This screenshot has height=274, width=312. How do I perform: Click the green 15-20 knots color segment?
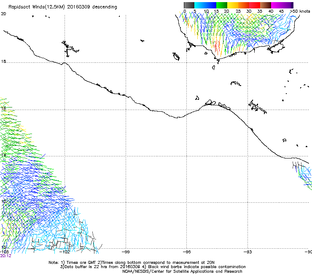click(222, 5)
